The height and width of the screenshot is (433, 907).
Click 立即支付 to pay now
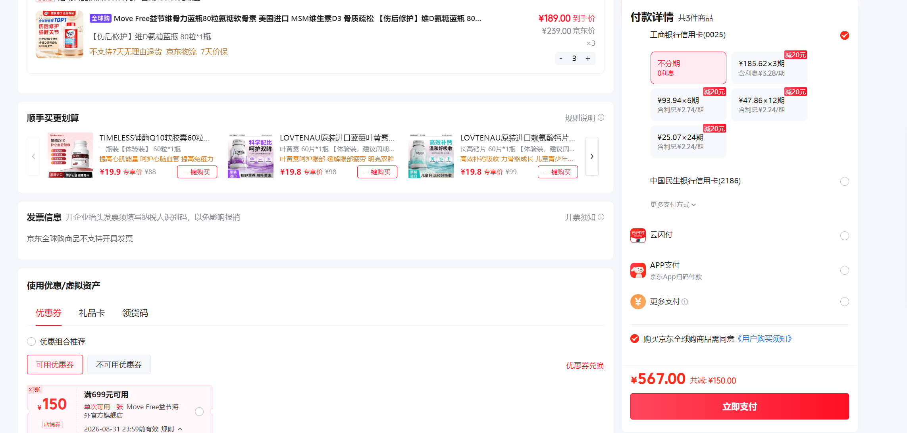click(739, 406)
